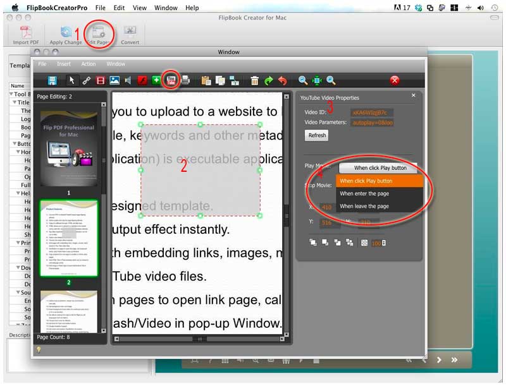Viewport: 506px width, 386px height.
Task: Open the Play Movie dropdown
Action: tap(378, 168)
